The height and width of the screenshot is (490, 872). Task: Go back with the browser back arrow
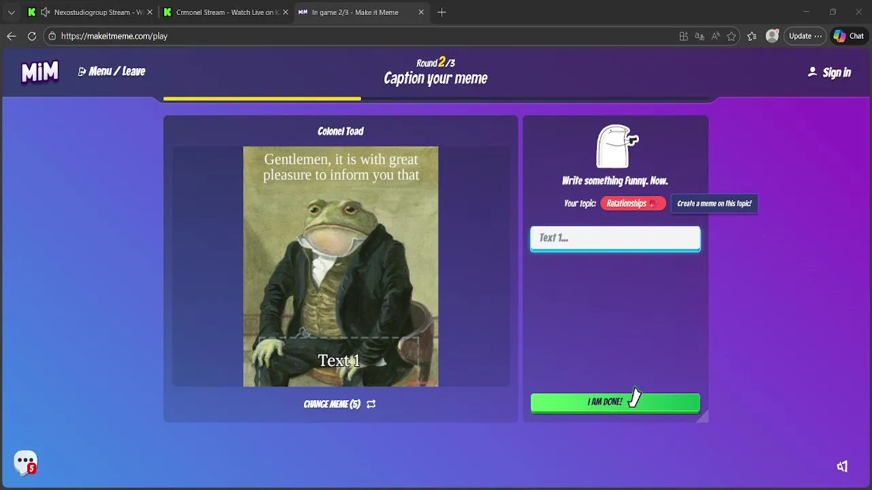coord(12,36)
